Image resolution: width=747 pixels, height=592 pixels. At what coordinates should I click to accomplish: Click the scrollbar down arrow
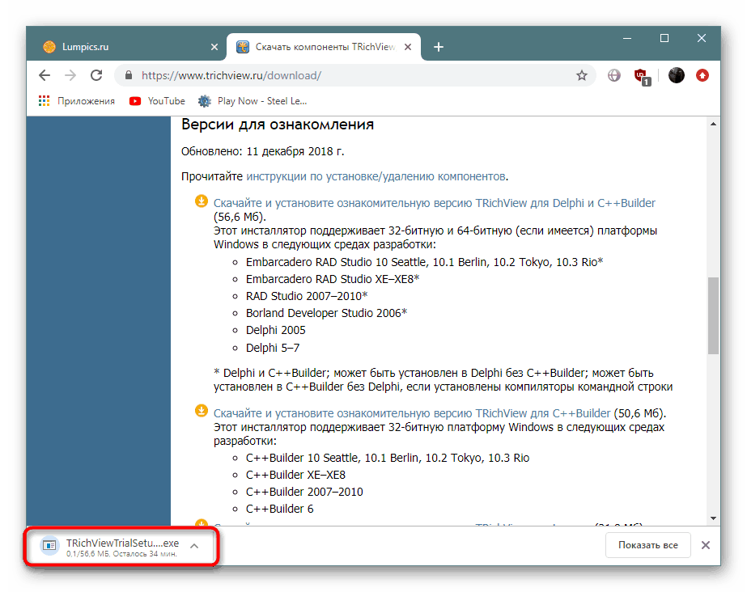pyautogui.click(x=713, y=518)
